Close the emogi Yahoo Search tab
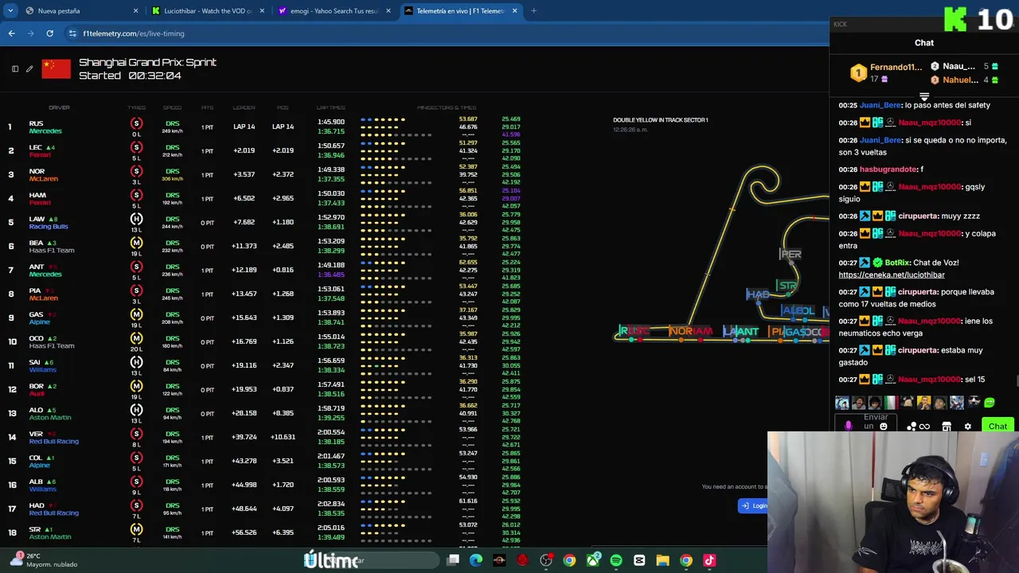The height and width of the screenshot is (573, 1019). pos(388,11)
